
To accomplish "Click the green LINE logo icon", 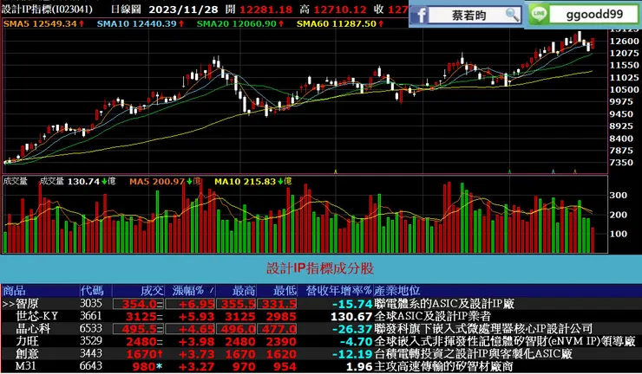I will coord(539,15).
